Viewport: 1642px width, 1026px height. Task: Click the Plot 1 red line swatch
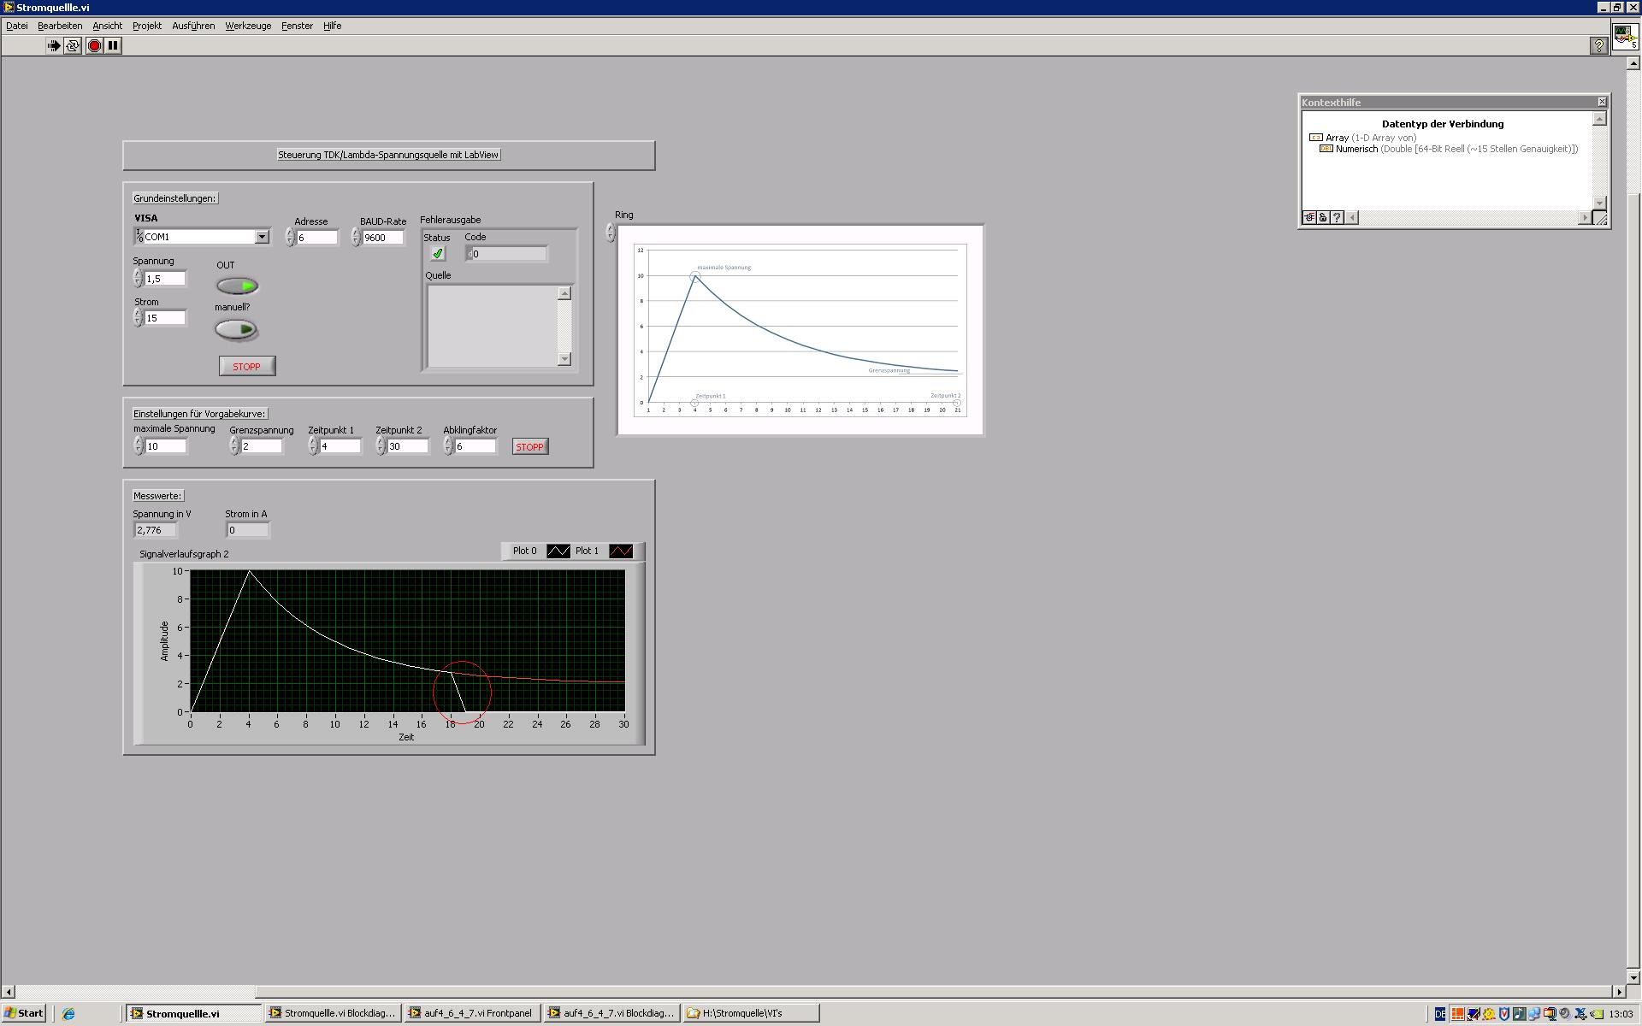(x=621, y=551)
